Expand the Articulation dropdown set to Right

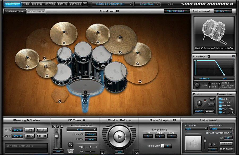[221, 129]
